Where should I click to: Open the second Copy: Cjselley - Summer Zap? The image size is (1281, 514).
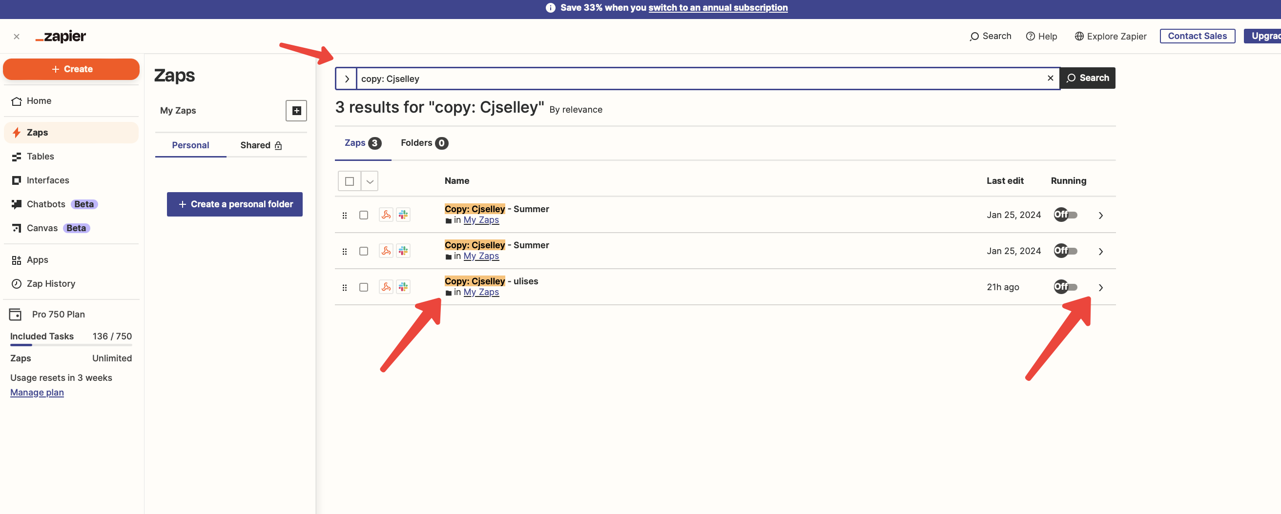(497, 245)
